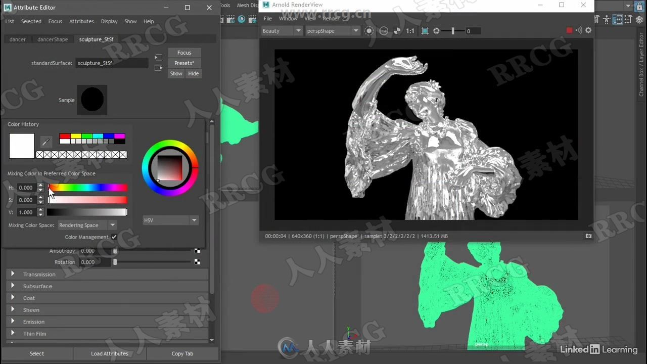The image size is (647, 364).
Task: Uncheck the Color Management checkbox
Action: point(114,237)
